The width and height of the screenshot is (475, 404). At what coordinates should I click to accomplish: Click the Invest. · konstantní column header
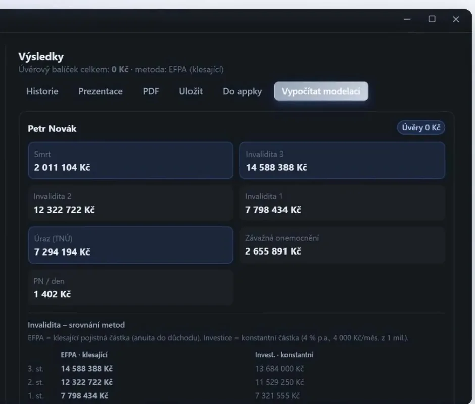(284, 355)
